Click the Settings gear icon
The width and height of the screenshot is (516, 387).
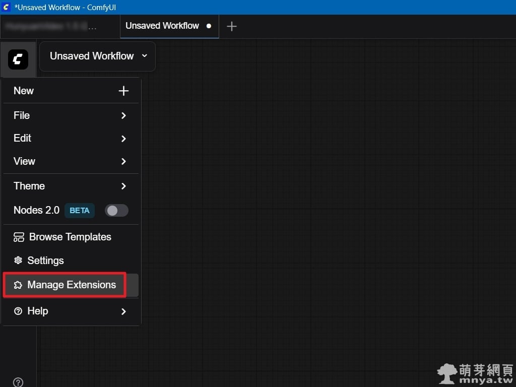tap(18, 261)
